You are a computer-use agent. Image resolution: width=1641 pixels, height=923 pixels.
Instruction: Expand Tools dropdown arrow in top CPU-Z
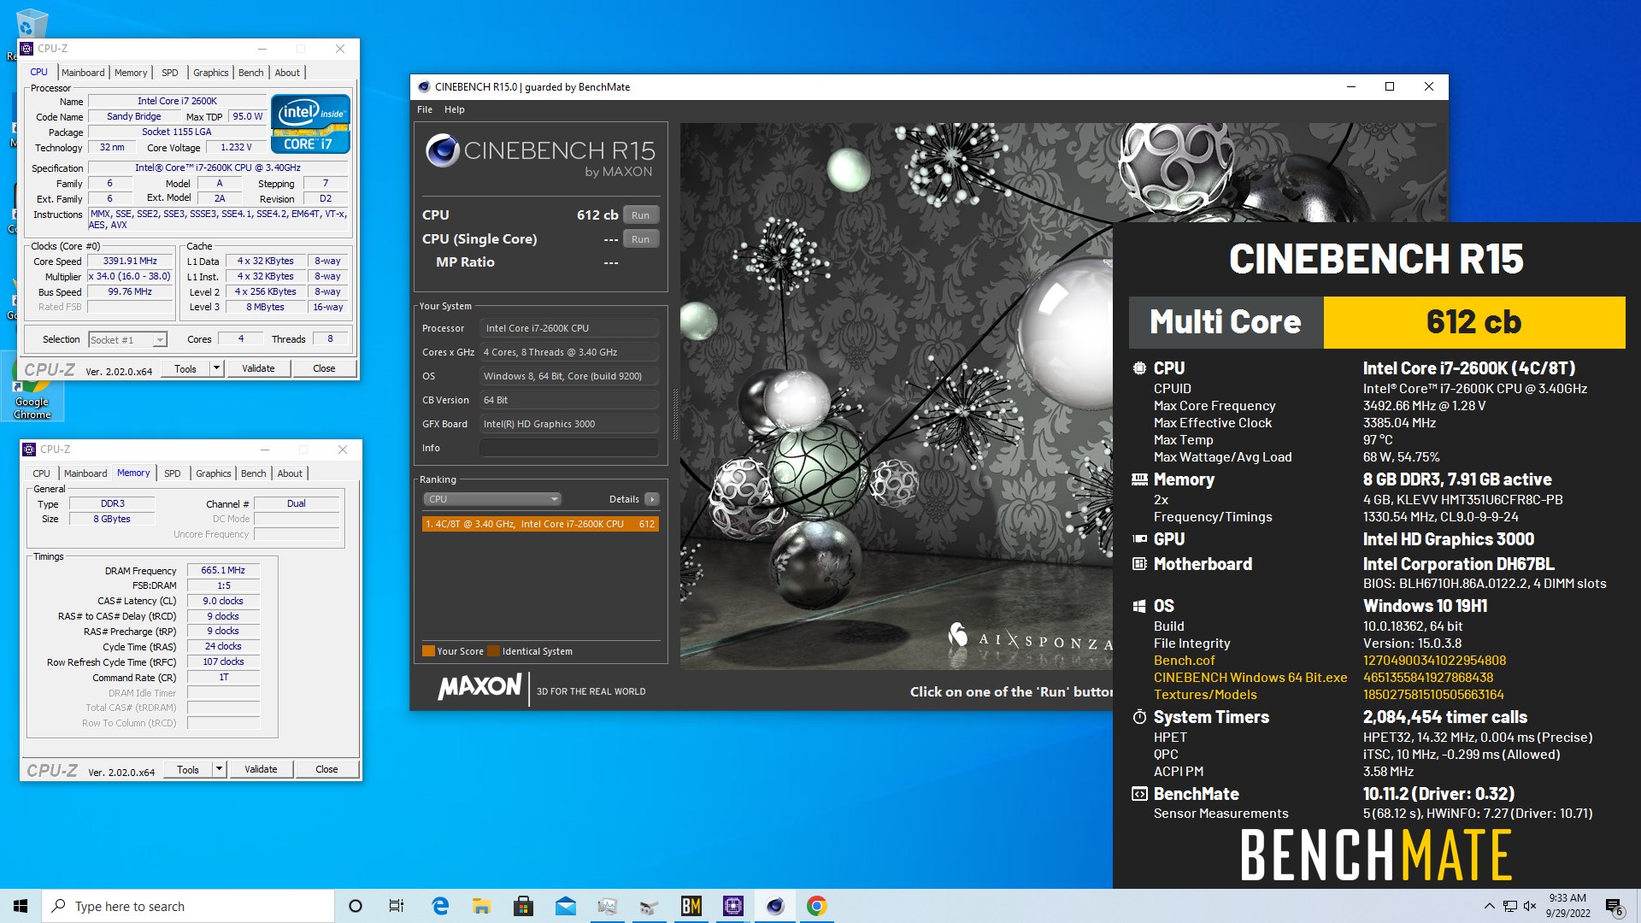pos(216,369)
